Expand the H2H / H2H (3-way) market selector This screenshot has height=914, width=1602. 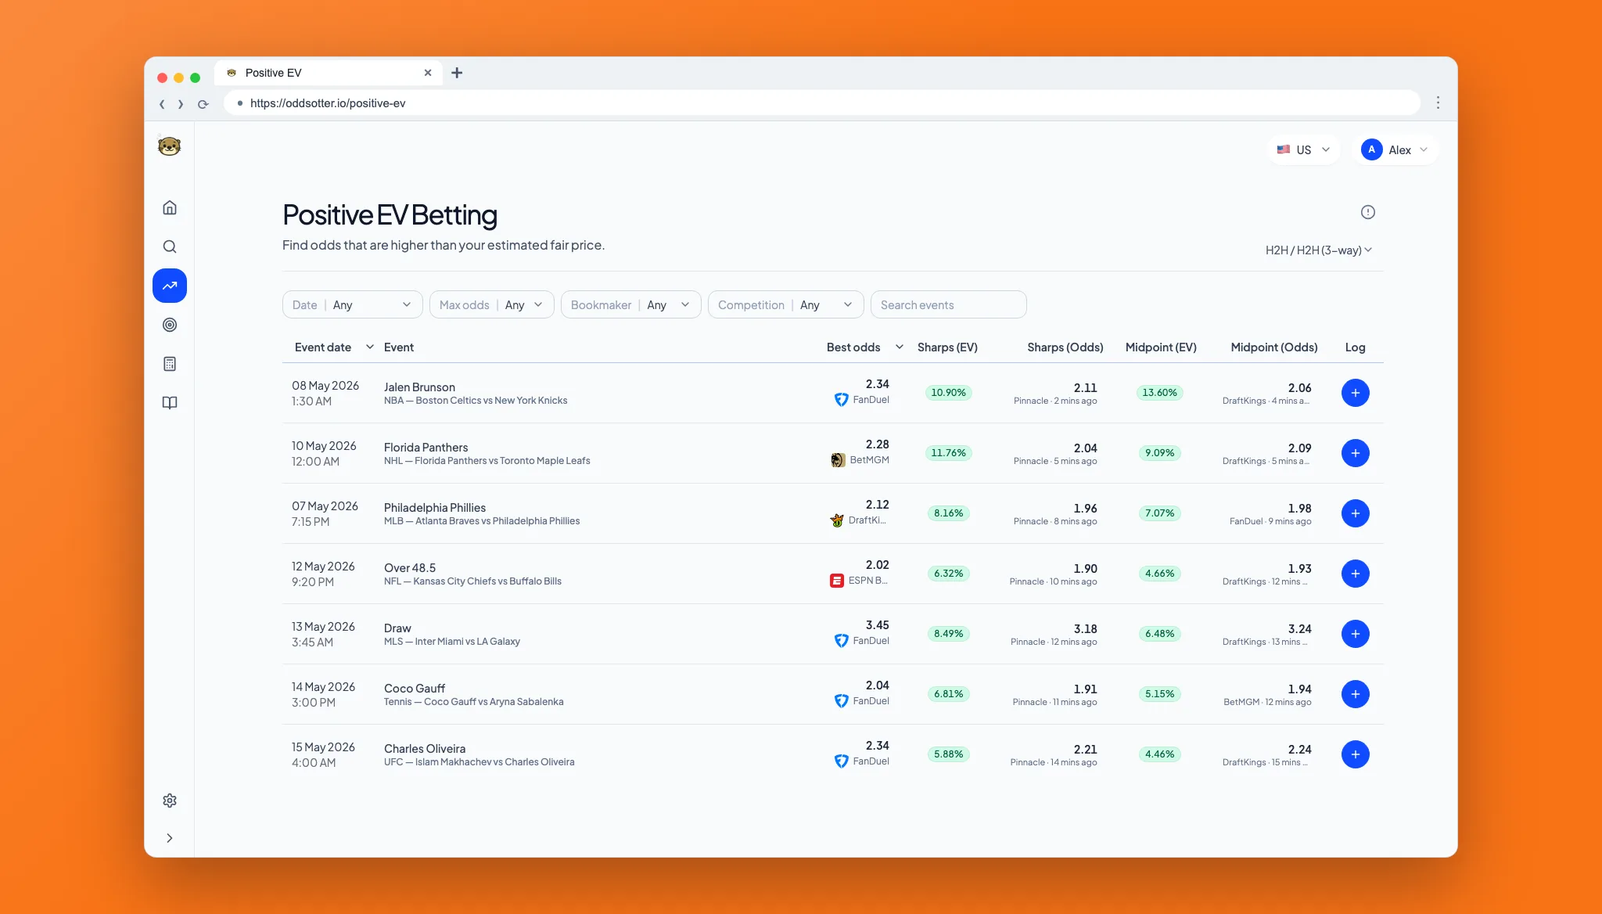click(x=1319, y=250)
